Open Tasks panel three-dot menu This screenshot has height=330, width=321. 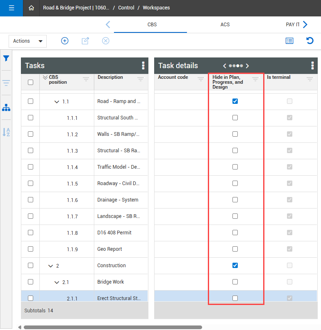click(143, 66)
